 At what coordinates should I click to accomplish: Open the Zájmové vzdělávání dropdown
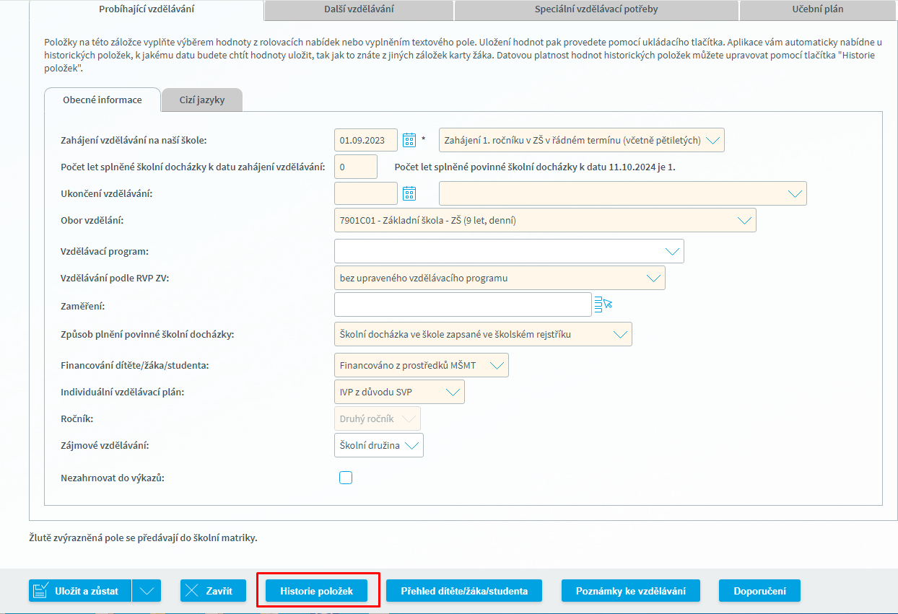pyautogui.click(x=411, y=446)
